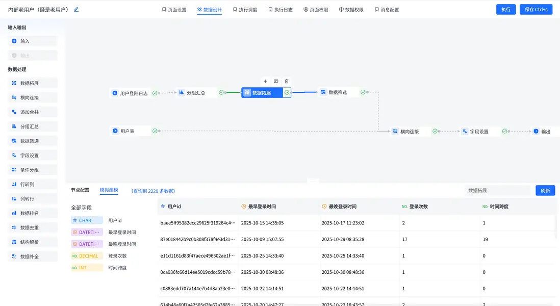Viewport: 560px width, 306px height.
Task: Select 最早登录时间 field in 全部字段 list
Action: (104, 233)
